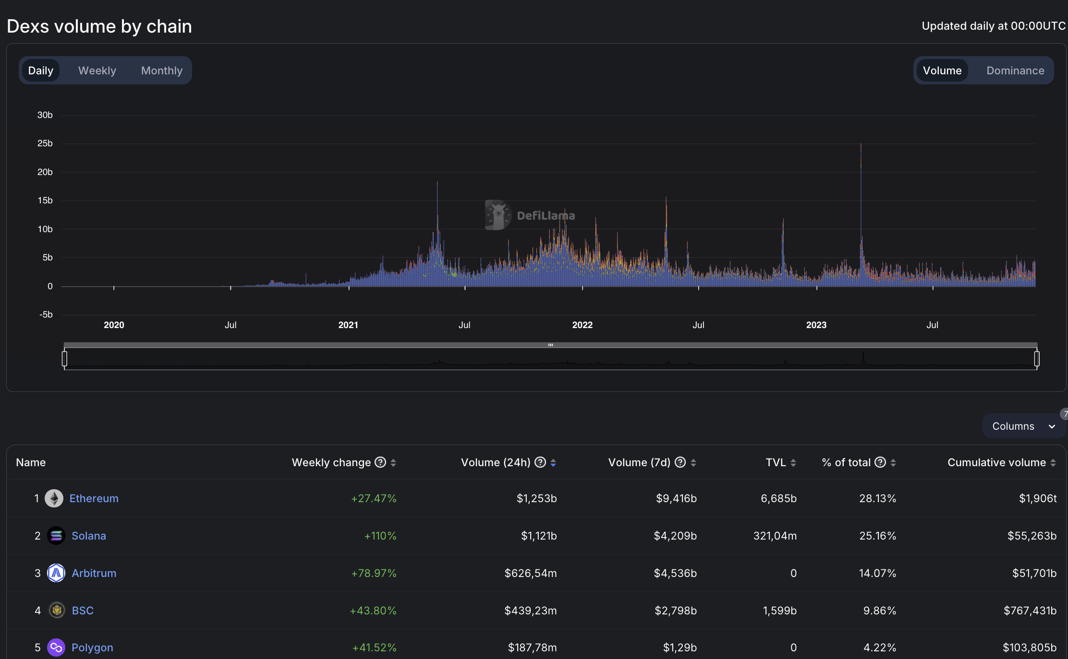Select the Volume chart mode
This screenshot has height=659, width=1068.
[942, 71]
